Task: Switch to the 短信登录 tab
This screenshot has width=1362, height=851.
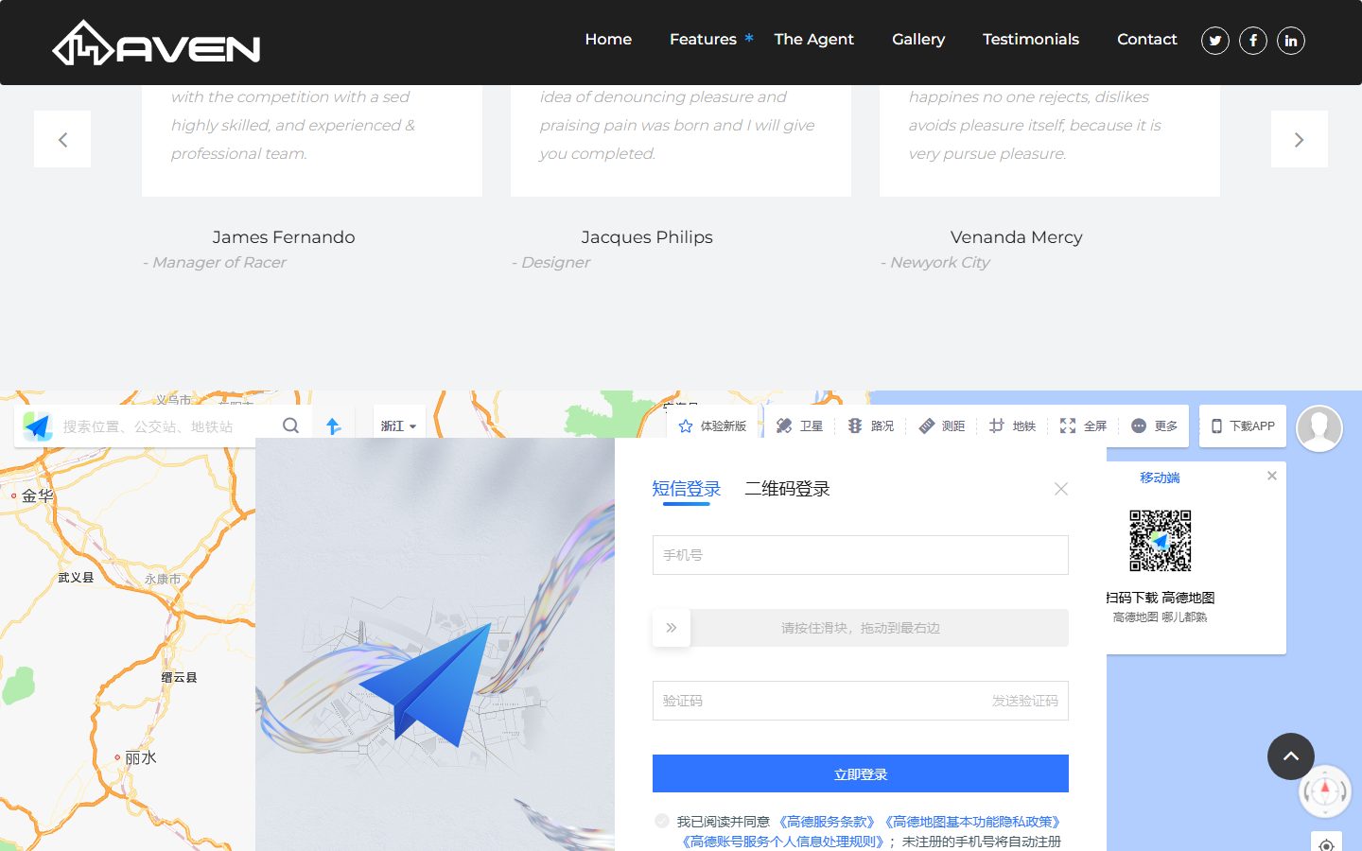Action: coord(687,489)
